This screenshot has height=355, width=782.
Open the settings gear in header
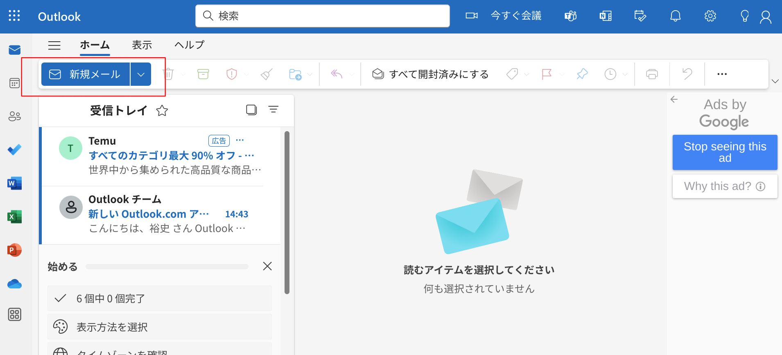pos(710,16)
